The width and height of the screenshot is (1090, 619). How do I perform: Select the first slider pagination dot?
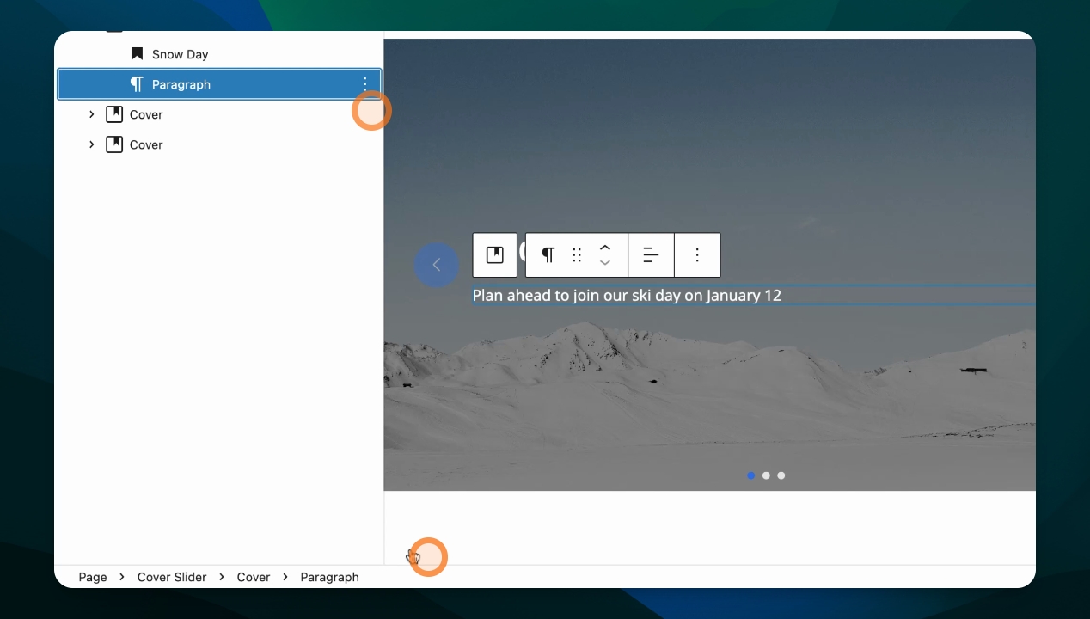[x=751, y=475]
